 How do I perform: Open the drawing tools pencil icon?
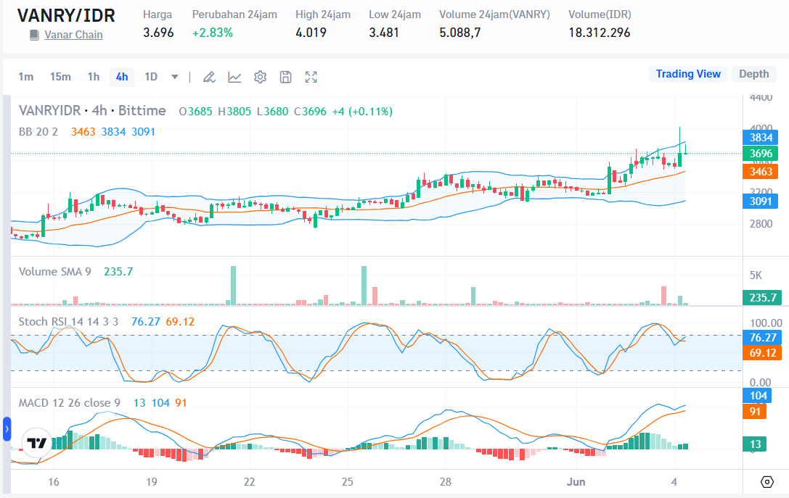[209, 76]
